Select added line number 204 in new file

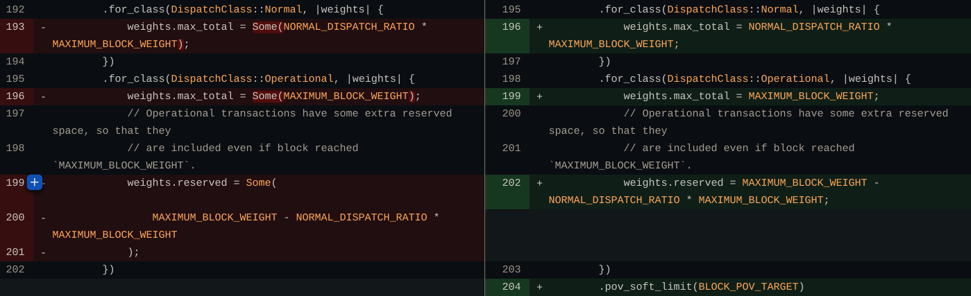click(x=512, y=287)
